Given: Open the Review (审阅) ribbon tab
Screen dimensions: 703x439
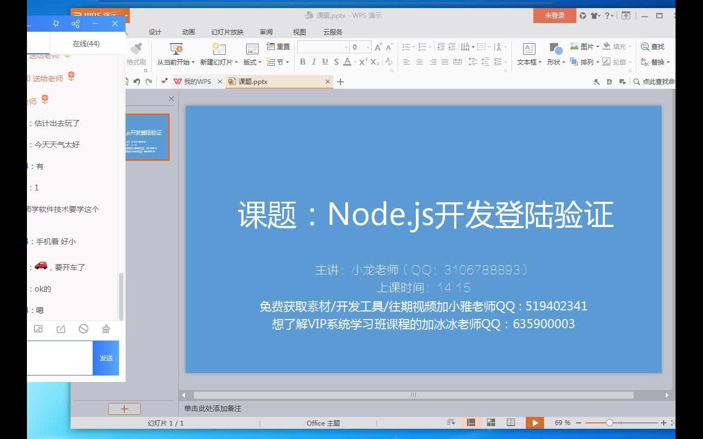Looking at the screenshot, I should click(266, 32).
